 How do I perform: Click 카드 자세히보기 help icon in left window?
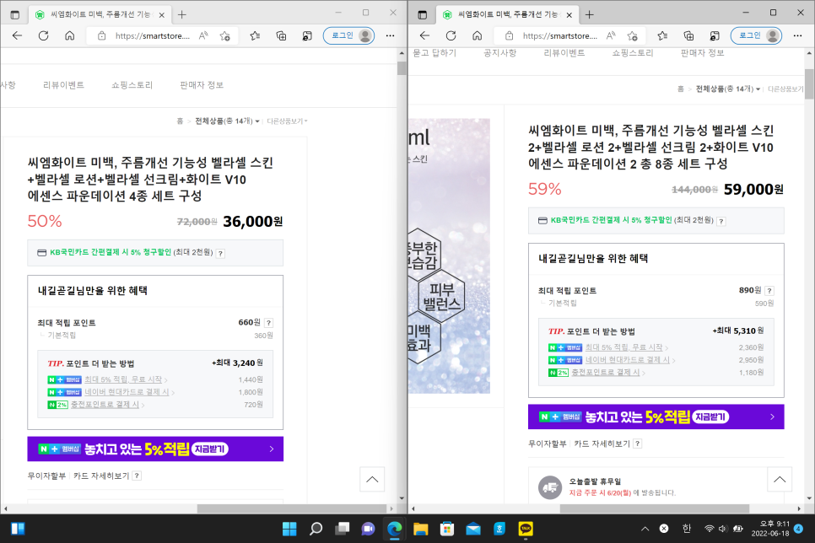pyautogui.click(x=137, y=476)
